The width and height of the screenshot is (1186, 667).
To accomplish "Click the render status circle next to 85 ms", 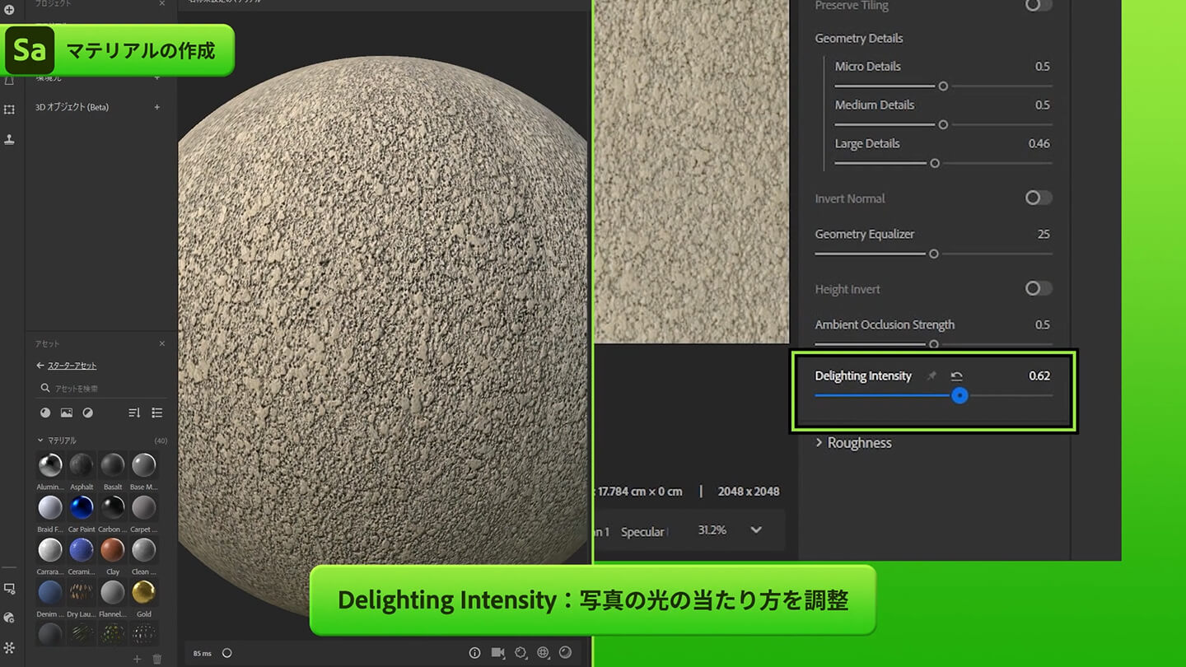I will coord(226,653).
